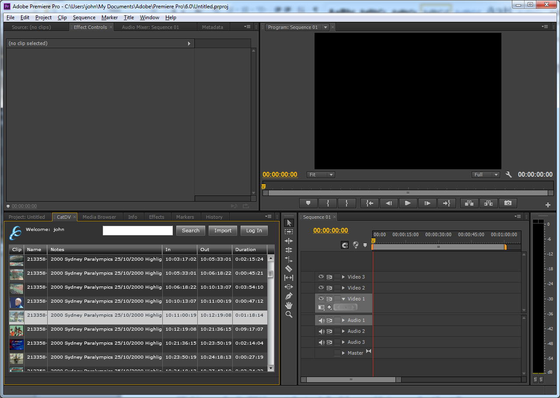
Task: Step back one frame
Action: pos(389,203)
